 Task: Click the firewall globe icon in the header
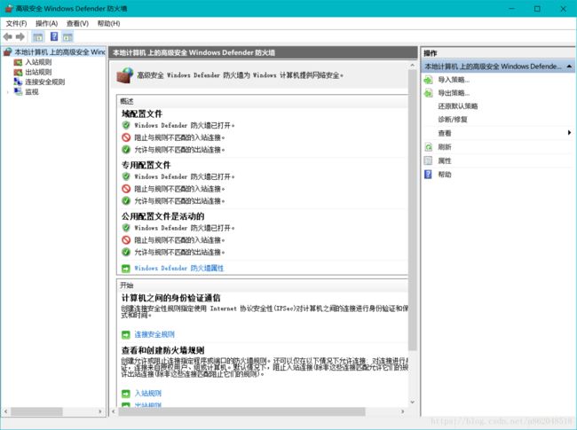click(x=125, y=75)
